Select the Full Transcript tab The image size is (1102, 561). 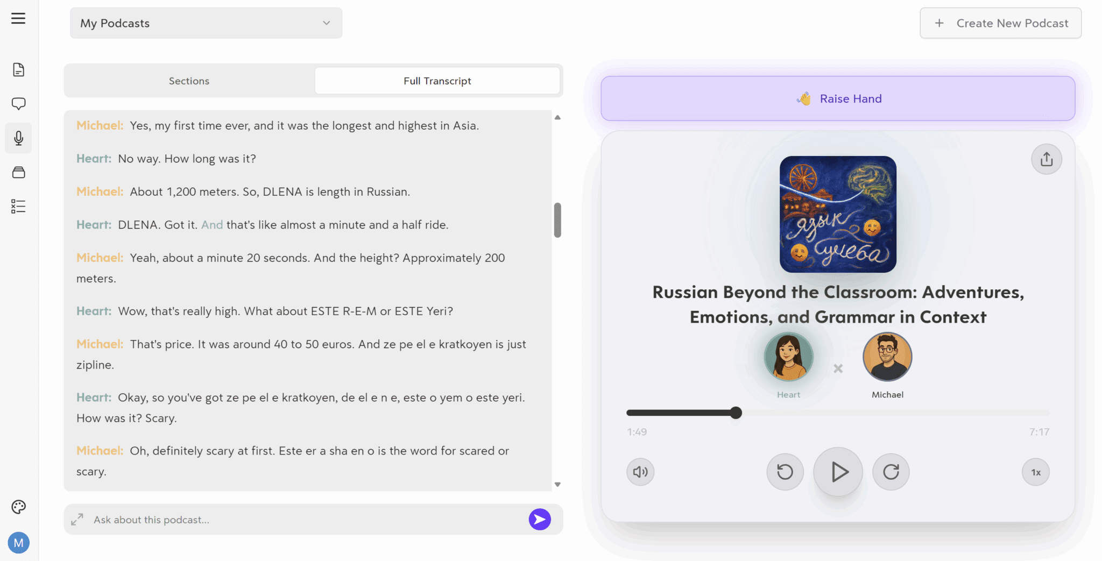437,81
